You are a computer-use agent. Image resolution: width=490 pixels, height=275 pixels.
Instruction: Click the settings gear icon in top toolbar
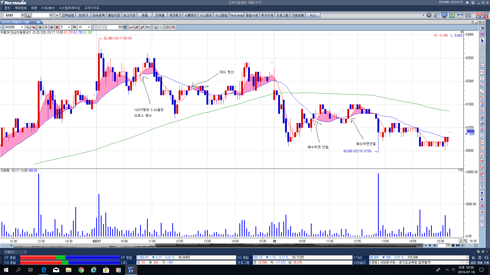pyautogui.click(x=429, y=15)
